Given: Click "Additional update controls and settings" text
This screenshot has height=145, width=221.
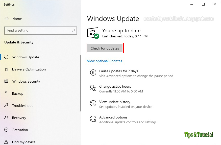Looking at the screenshot, I should point(128,122).
